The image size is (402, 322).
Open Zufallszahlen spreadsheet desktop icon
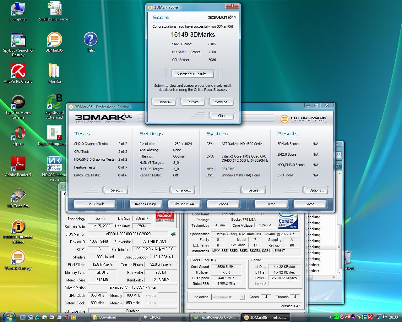point(54,12)
